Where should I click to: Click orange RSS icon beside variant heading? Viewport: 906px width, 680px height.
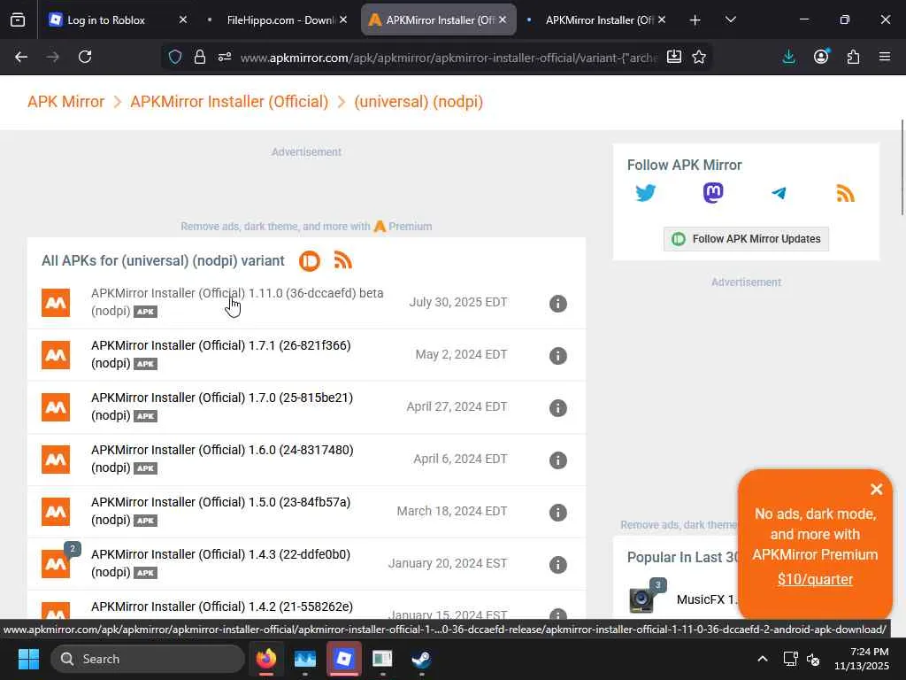(342, 261)
